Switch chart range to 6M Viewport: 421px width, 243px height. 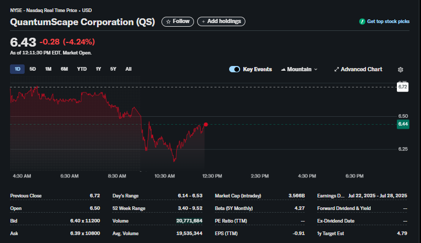click(64, 69)
